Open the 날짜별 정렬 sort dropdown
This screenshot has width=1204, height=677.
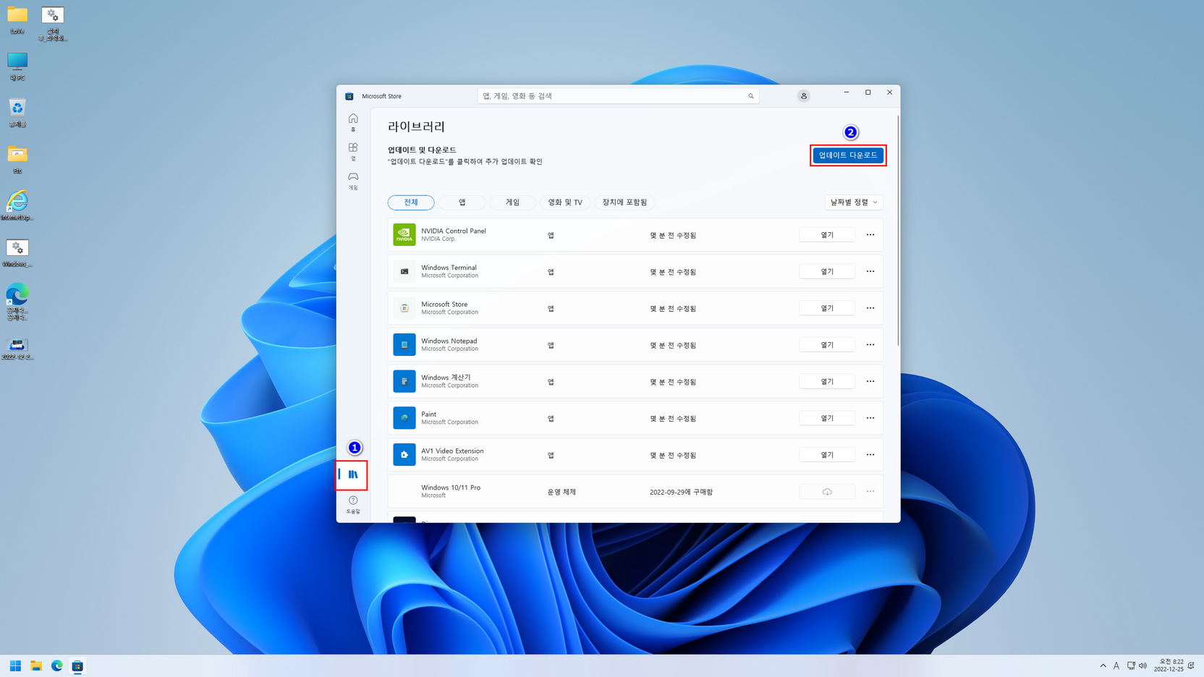854,203
